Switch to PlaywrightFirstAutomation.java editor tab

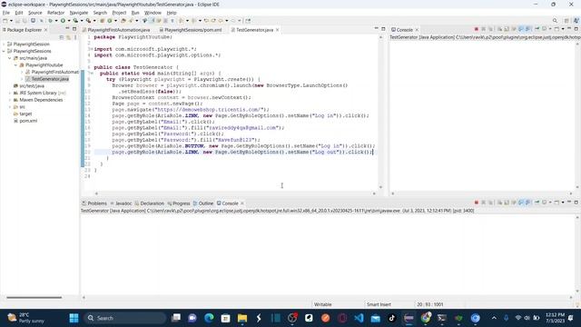(116, 30)
